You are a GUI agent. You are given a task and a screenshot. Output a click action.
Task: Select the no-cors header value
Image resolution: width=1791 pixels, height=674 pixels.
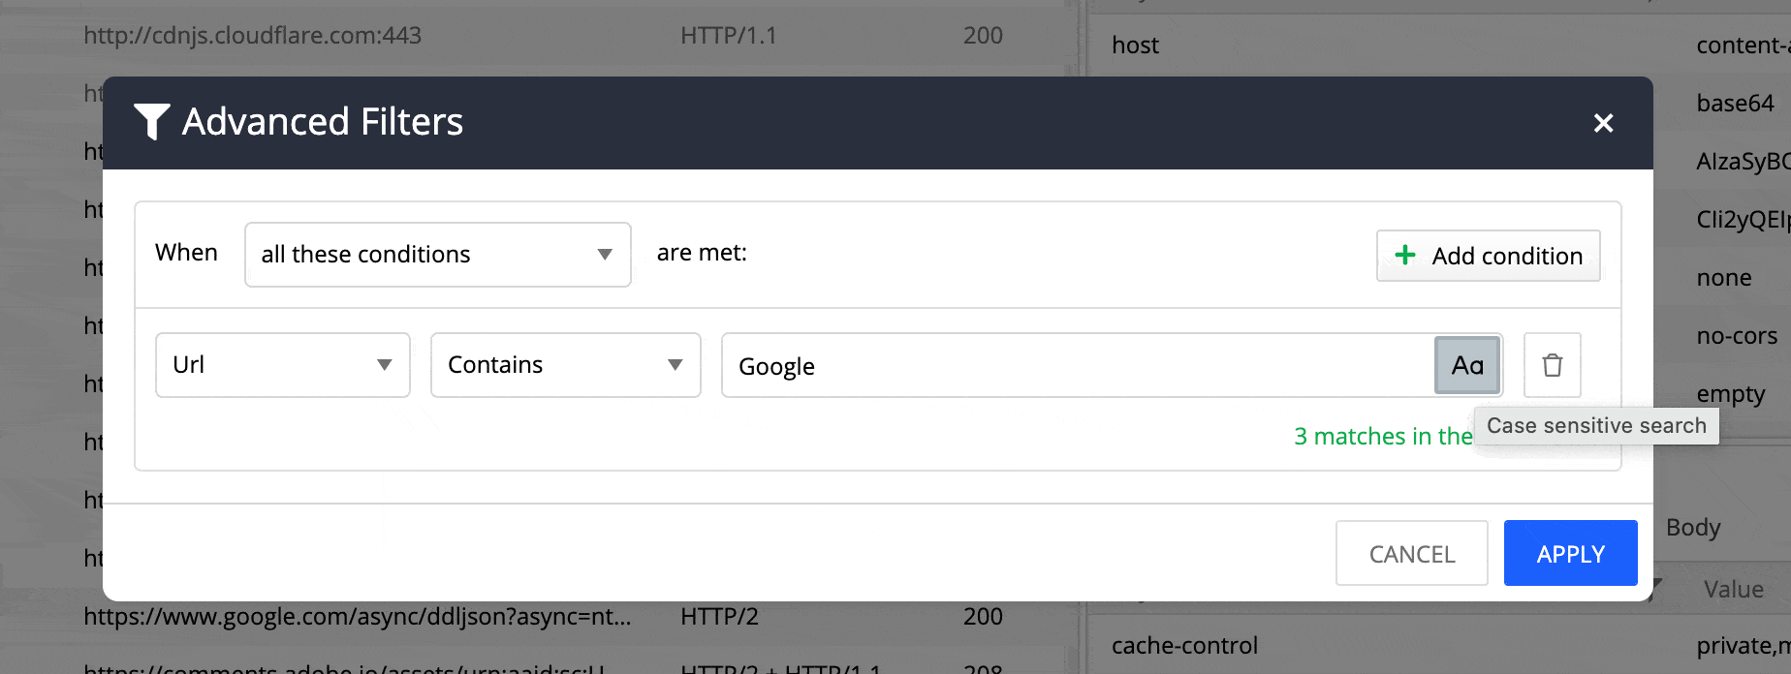(1737, 336)
